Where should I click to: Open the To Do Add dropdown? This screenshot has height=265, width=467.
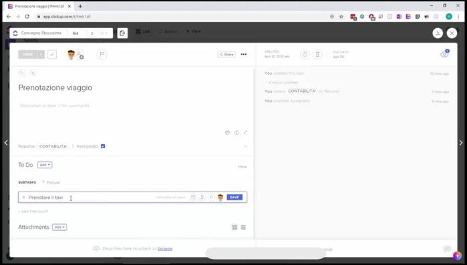pos(45,165)
